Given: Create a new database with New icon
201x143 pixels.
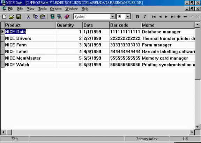Looking at the screenshot, I should pos(4,17).
